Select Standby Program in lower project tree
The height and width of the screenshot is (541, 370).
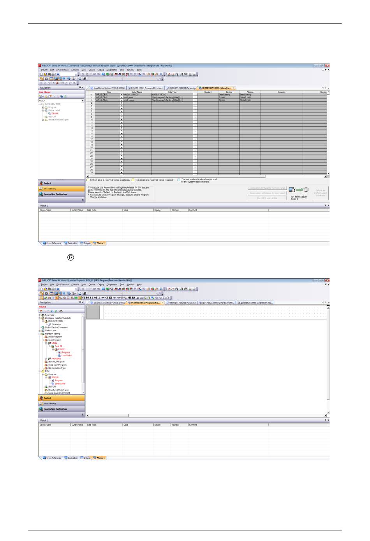pos(56,362)
